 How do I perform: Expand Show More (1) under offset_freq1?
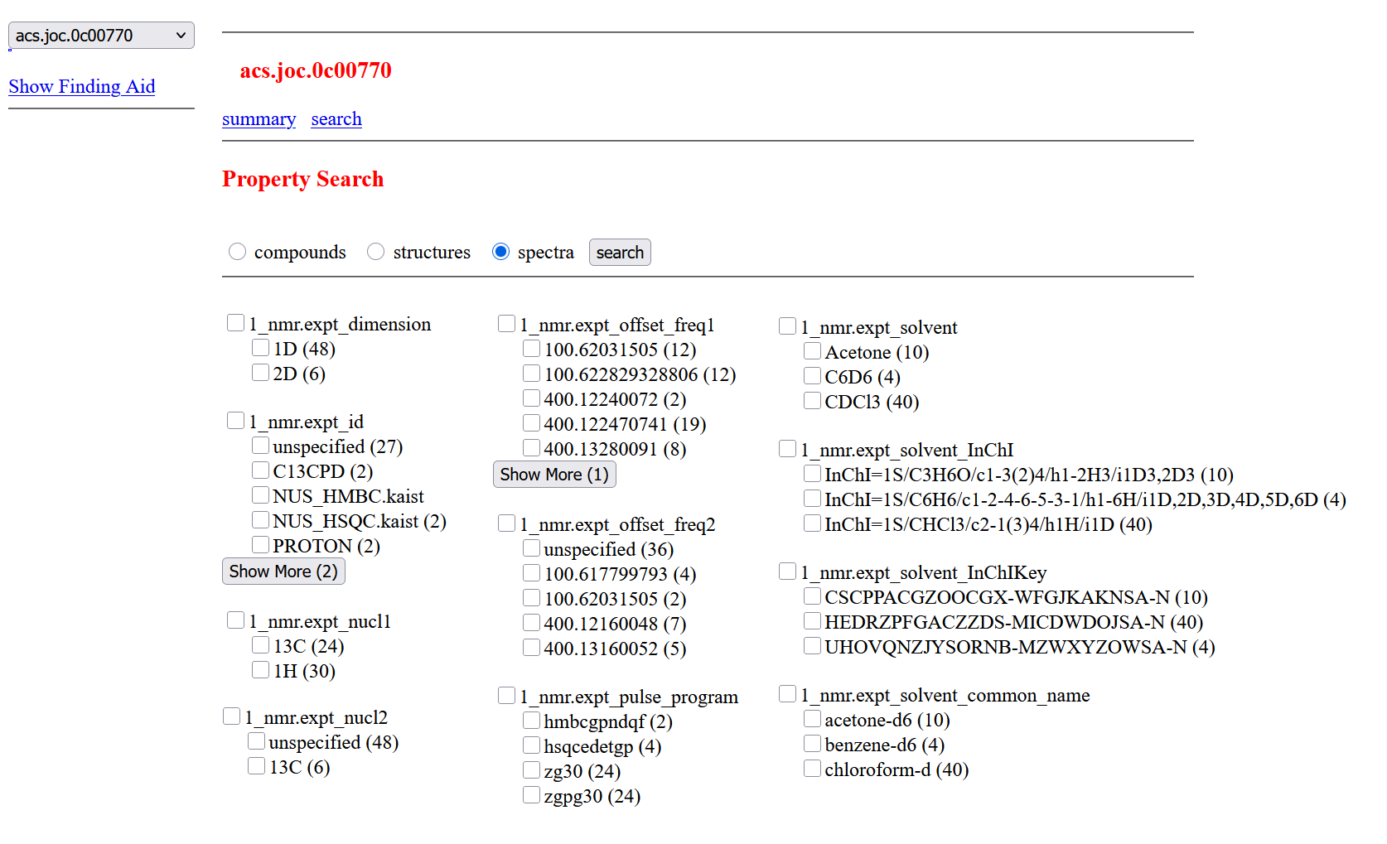click(x=554, y=475)
